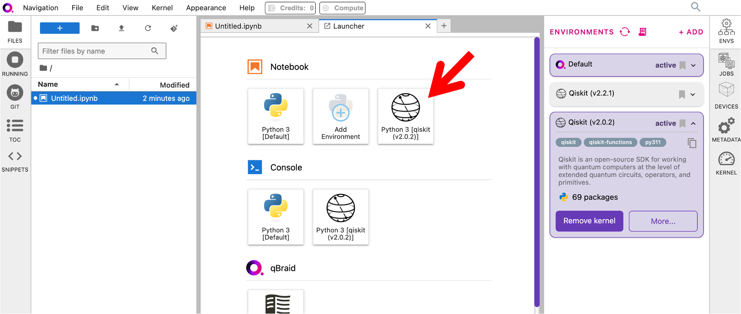Click the qiskit tag chip
The height and width of the screenshot is (314, 741).
569,142
